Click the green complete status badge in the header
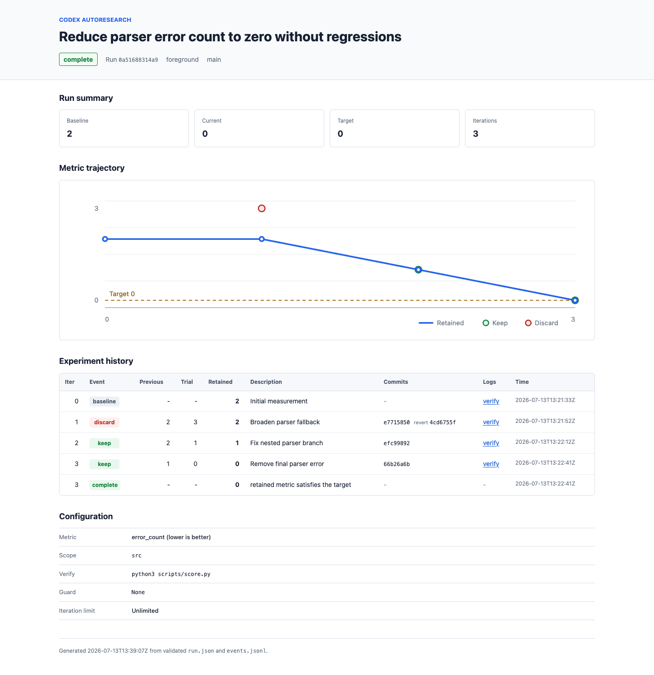 pos(78,60)
